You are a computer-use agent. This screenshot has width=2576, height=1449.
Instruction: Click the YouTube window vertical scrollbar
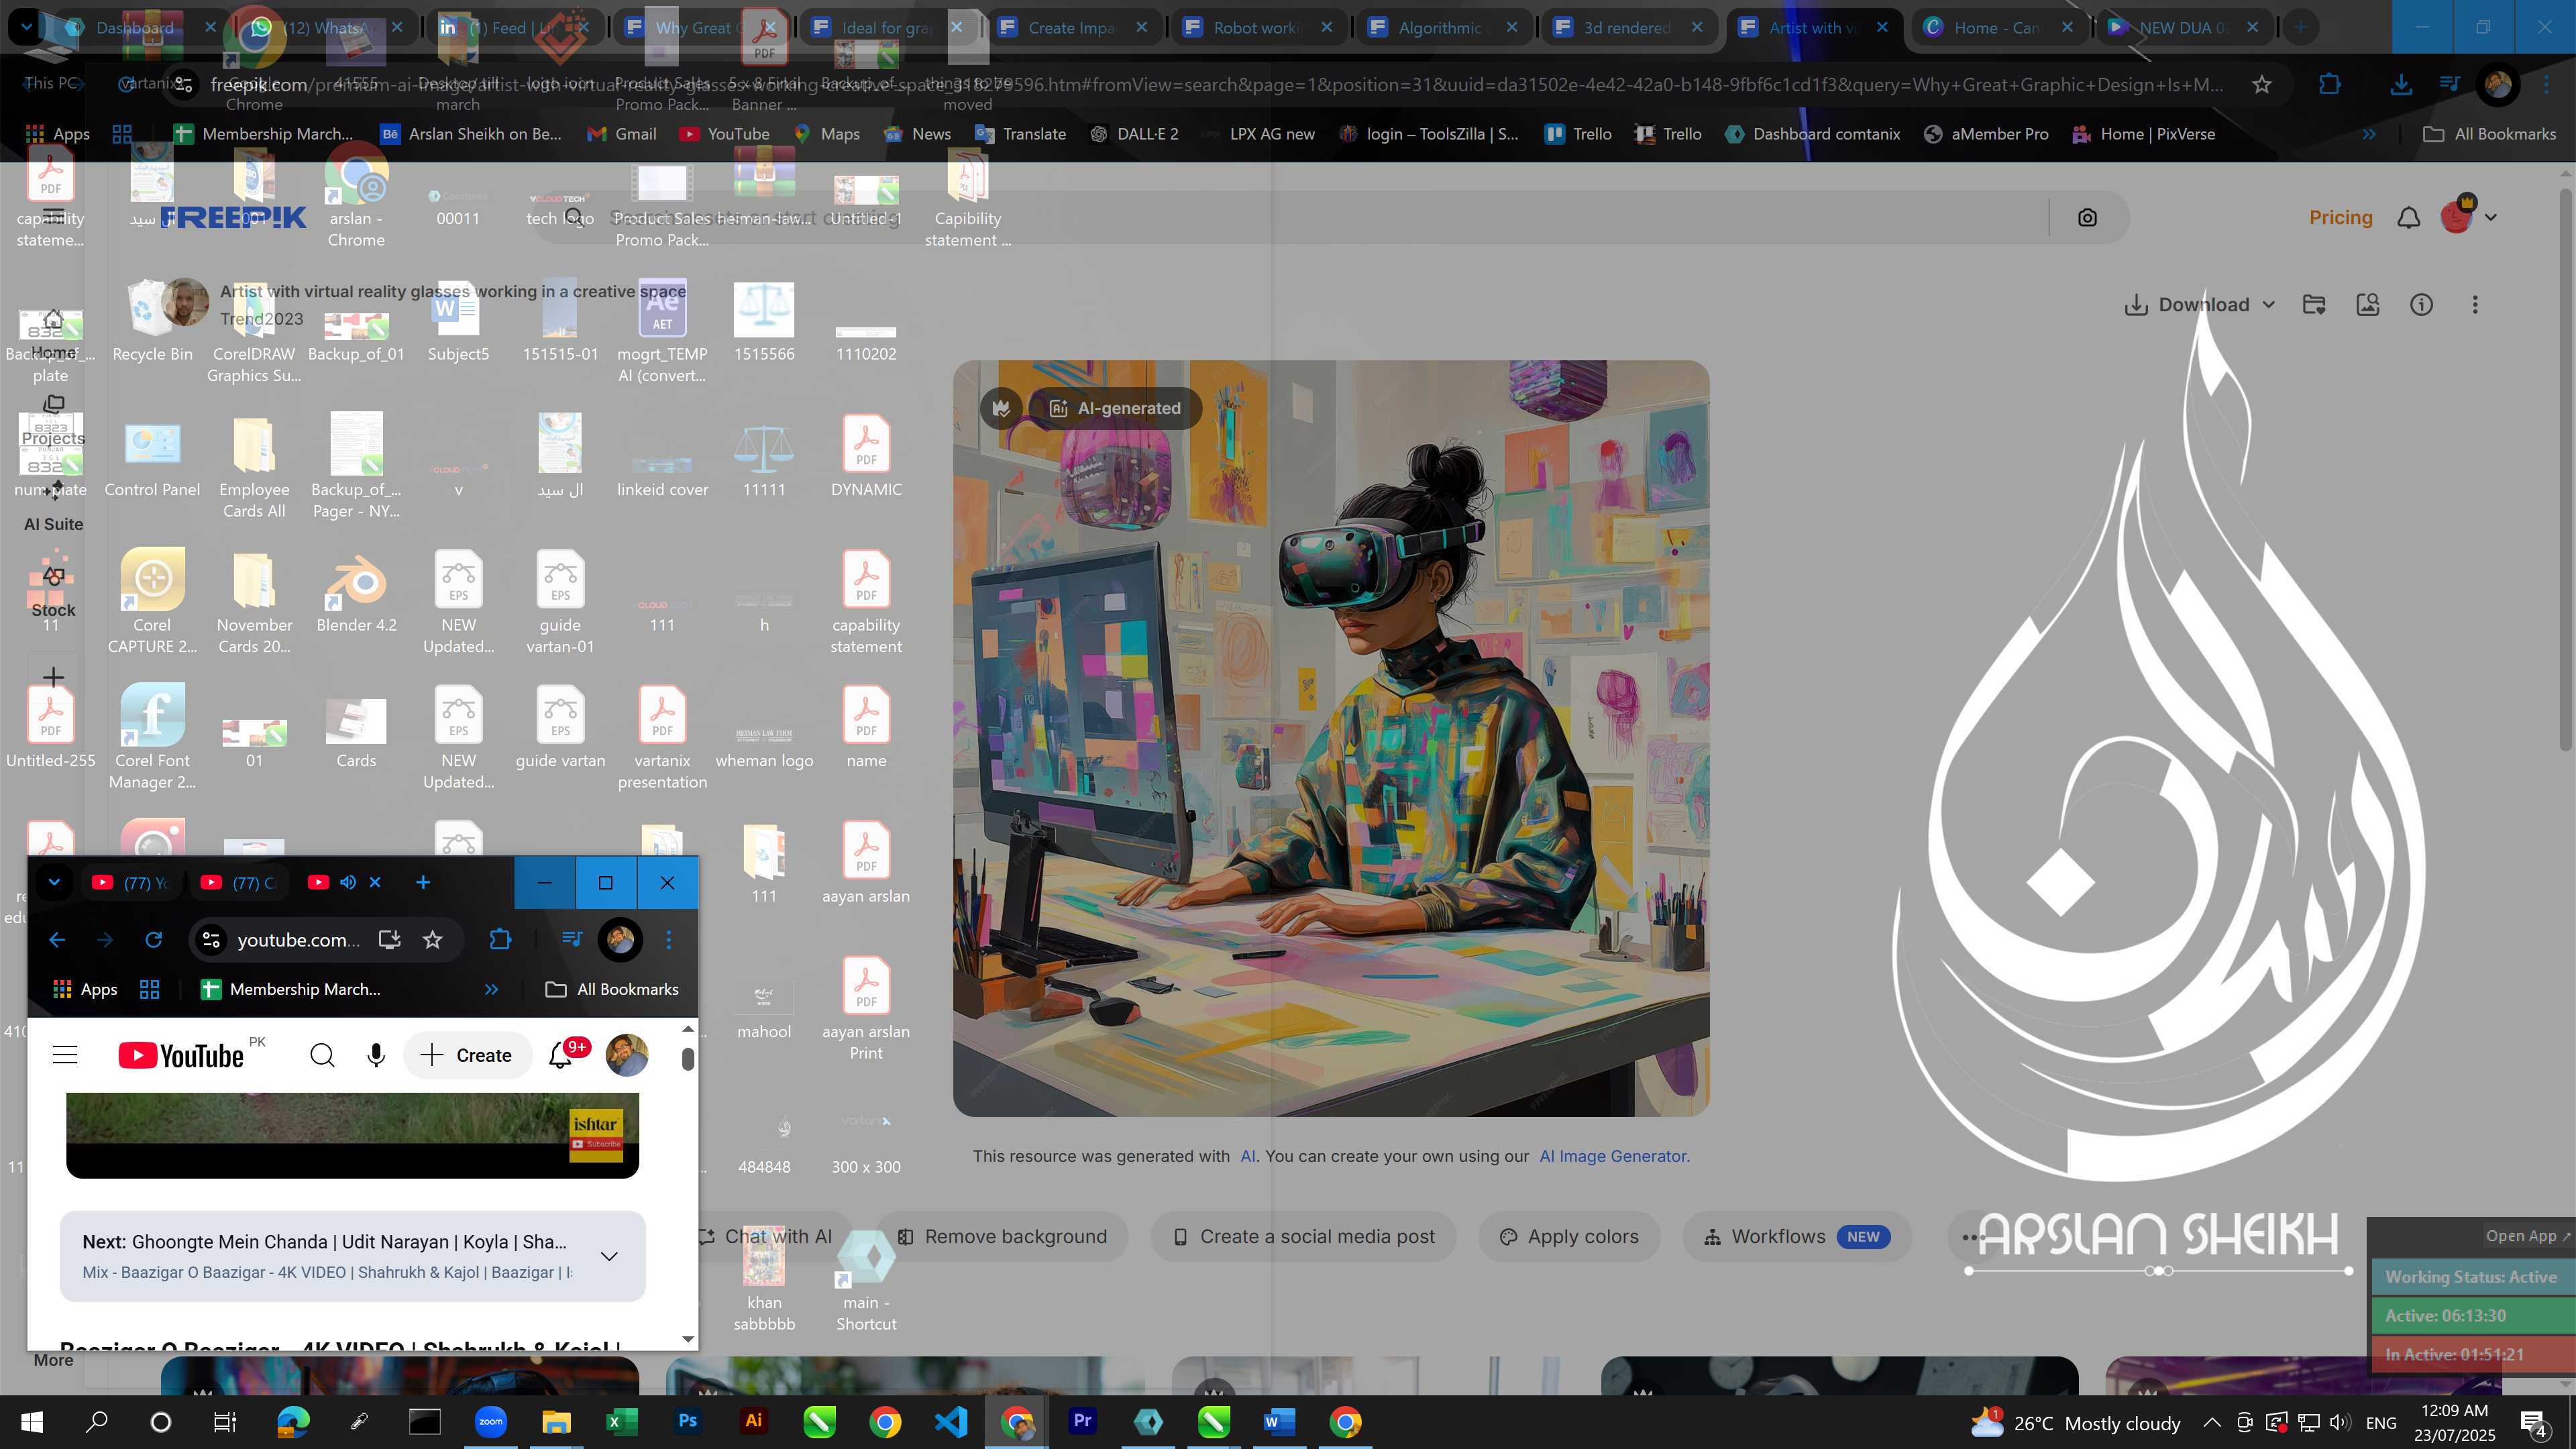coord(688,1058)
